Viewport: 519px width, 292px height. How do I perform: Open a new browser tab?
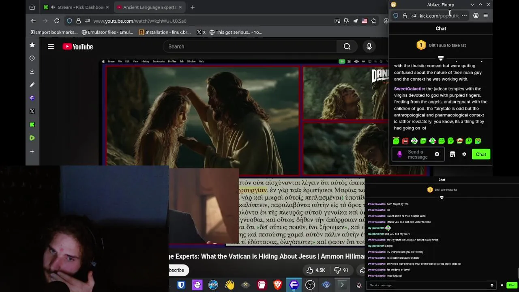(193, 7)
